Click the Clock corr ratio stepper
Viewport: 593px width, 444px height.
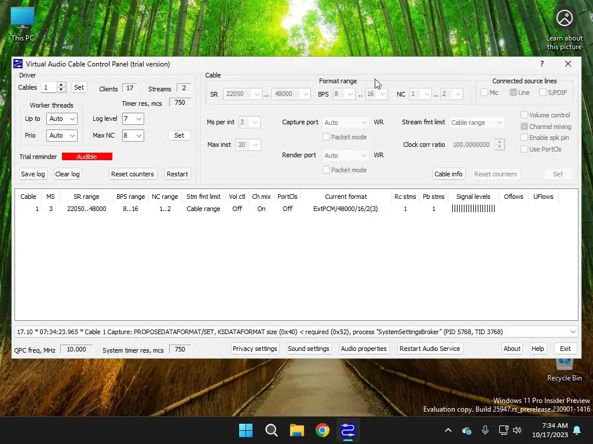pos(499,145)
